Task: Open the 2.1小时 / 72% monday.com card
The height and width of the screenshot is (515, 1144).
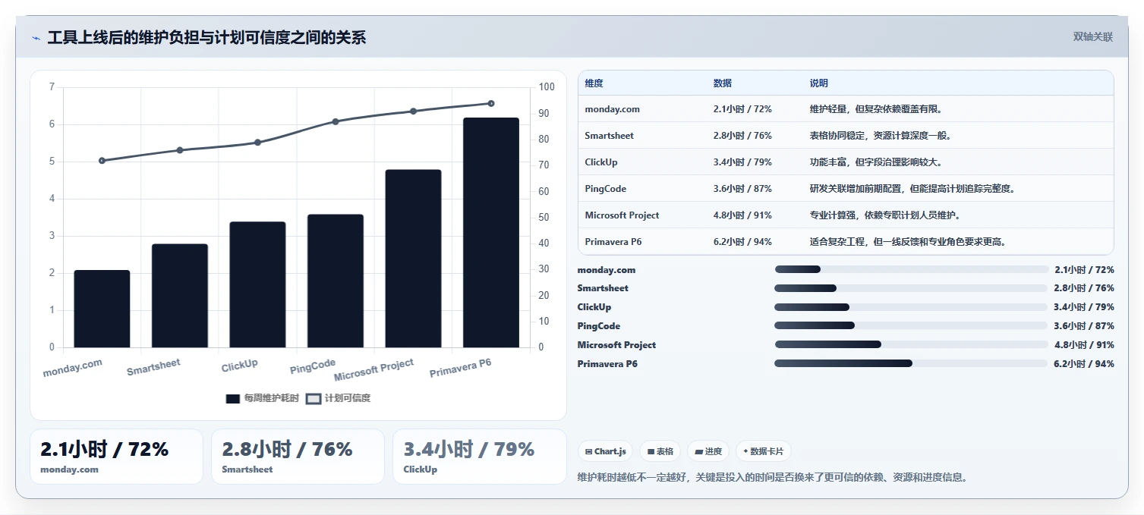Action: pyautogui.click(x=116, y=457)
